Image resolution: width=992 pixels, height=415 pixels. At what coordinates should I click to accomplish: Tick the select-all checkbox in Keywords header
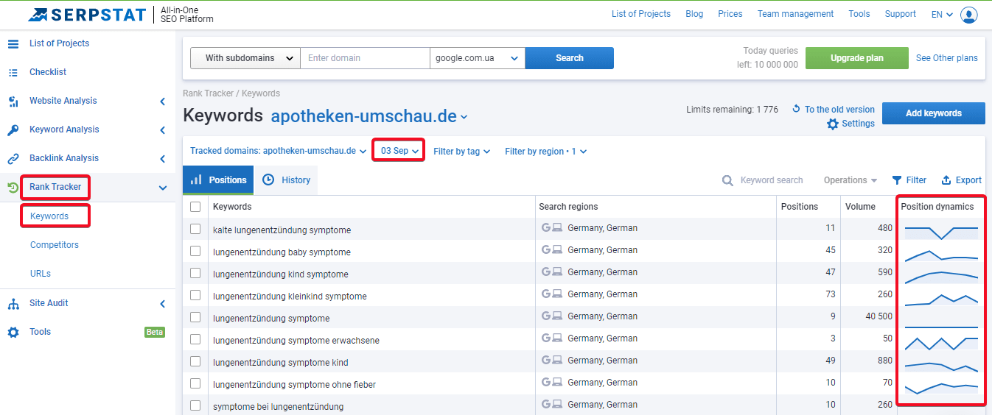(x=195, y=207)
